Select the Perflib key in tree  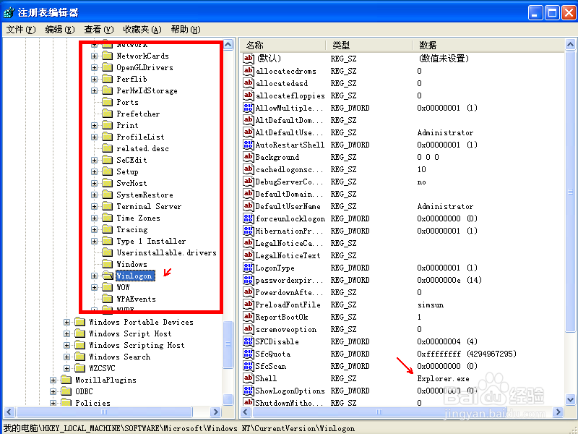[x=131, y=79]
